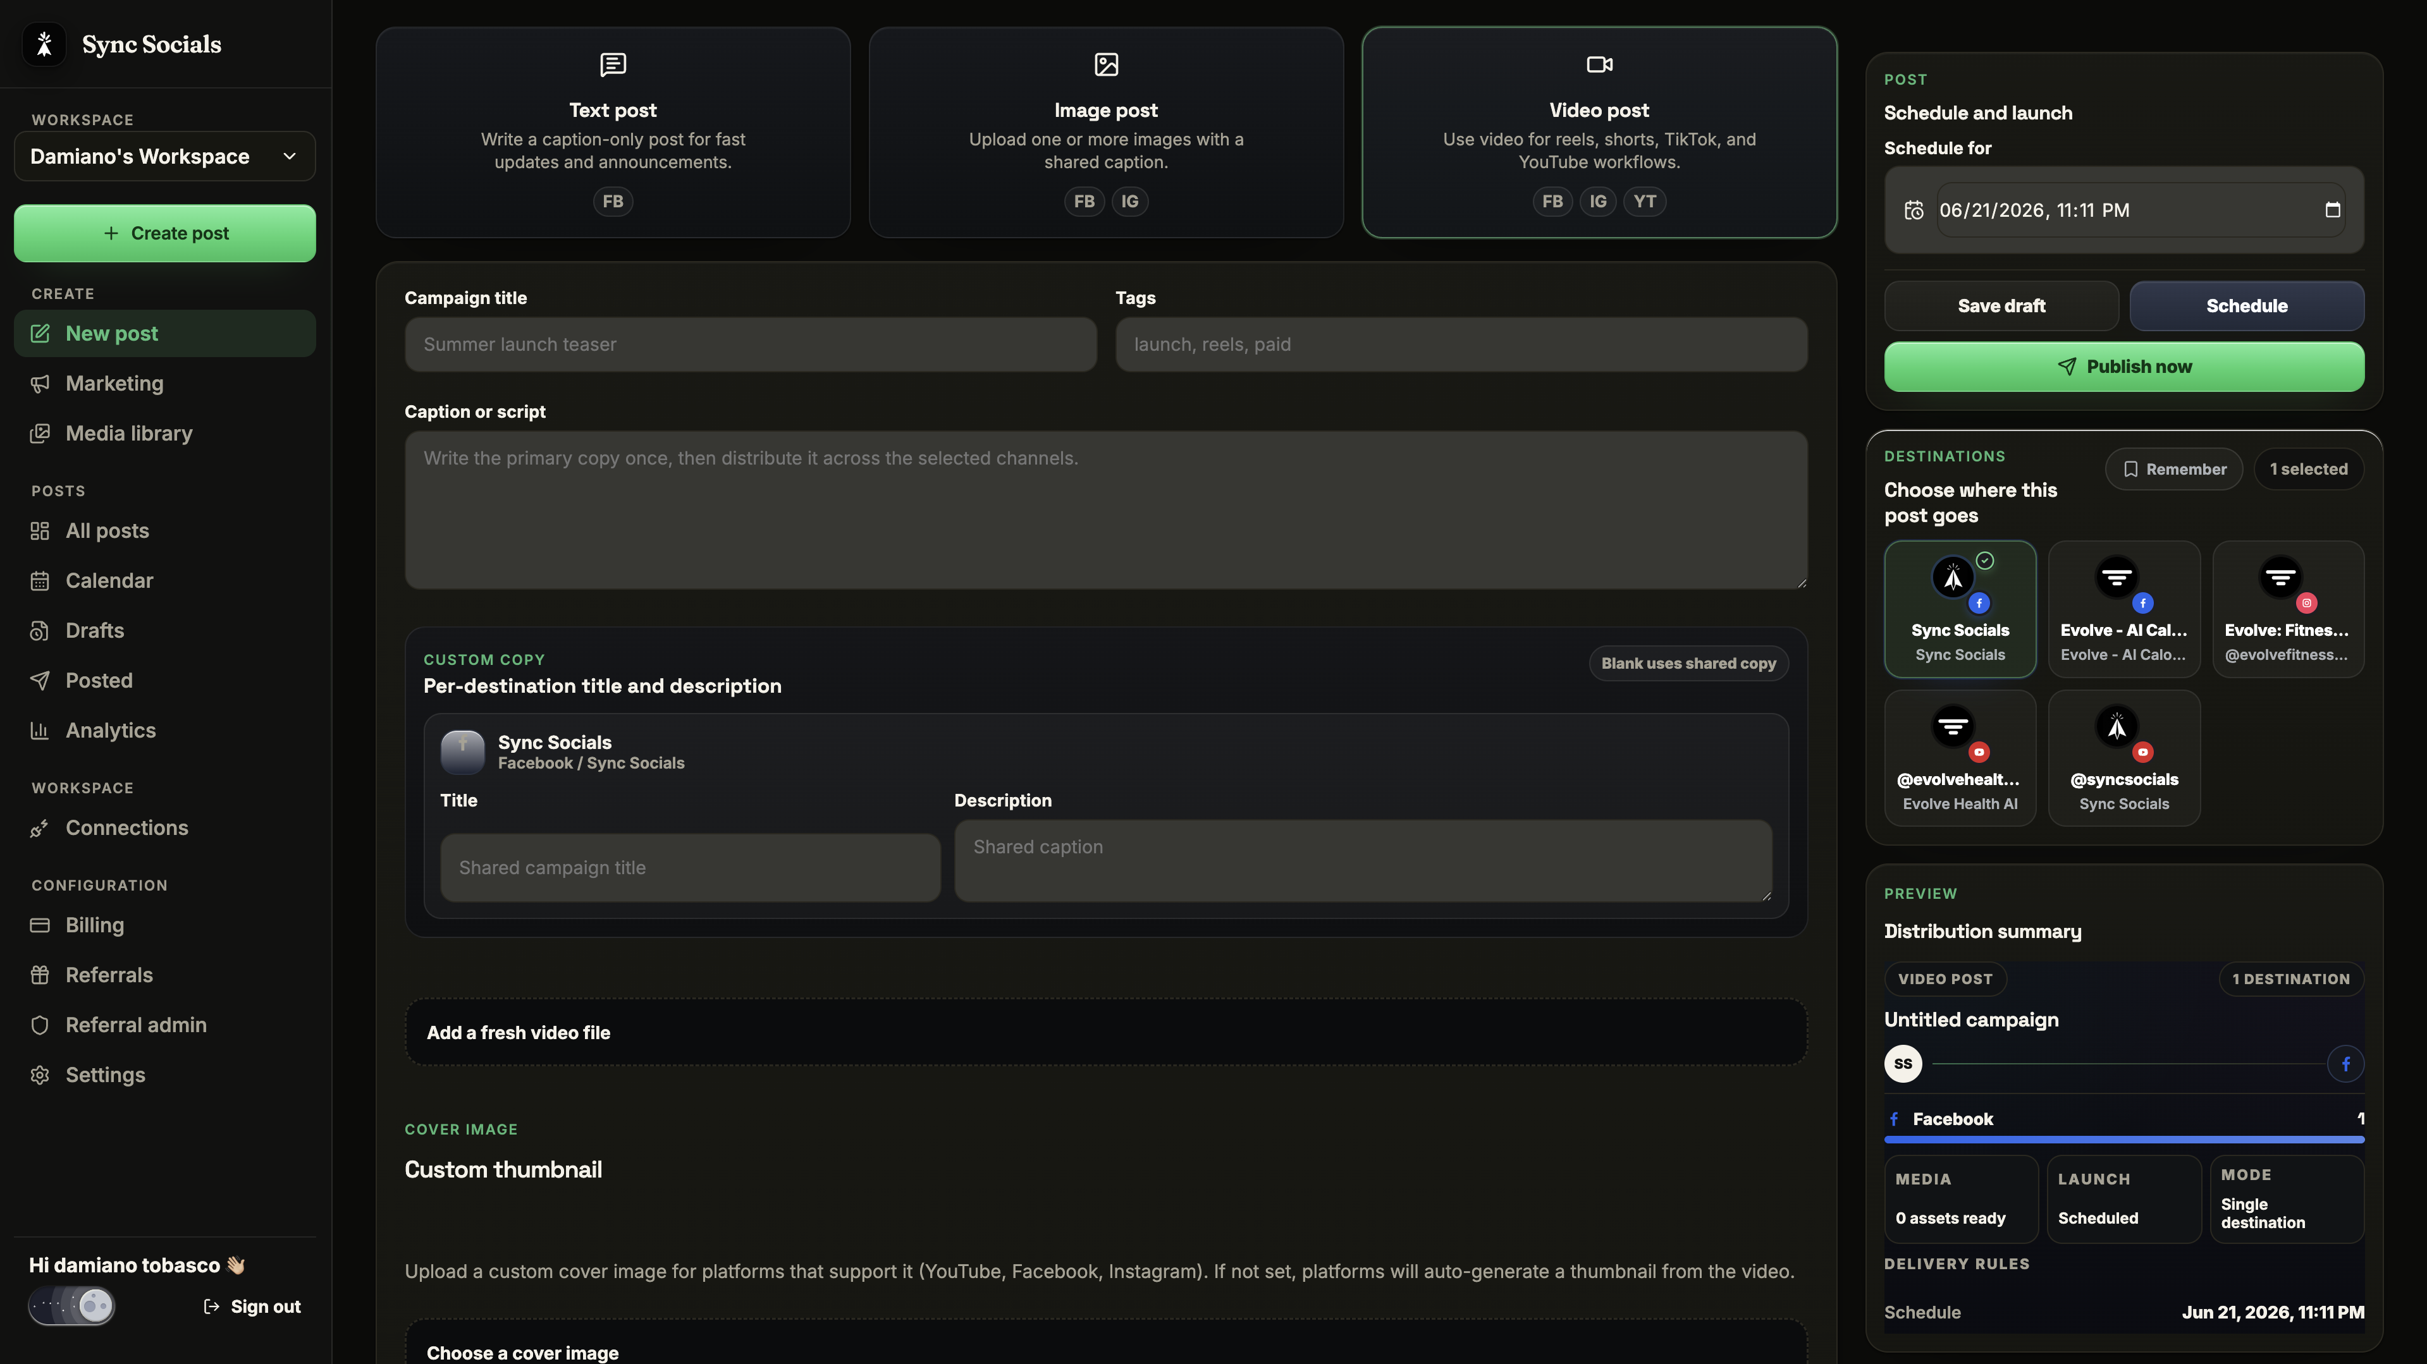Click the Facebook icon in preview header
Screen dimensions: 2427x1364
click(2345, 1064)
